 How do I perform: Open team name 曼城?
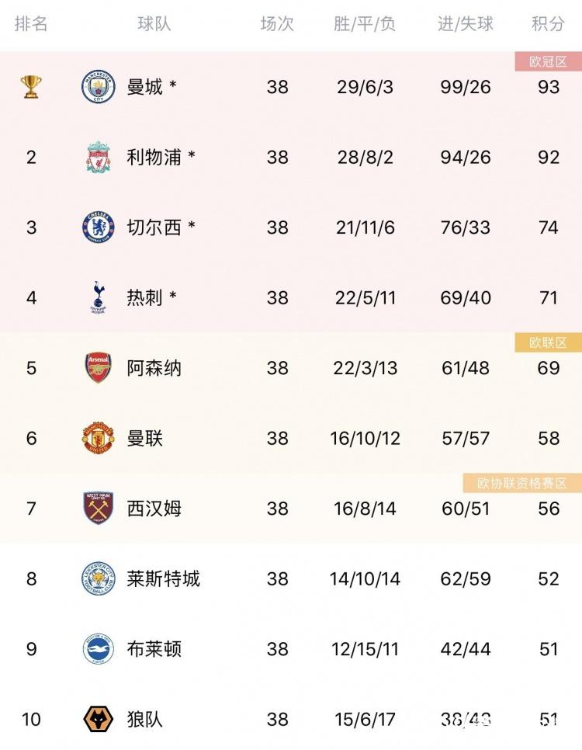145,87
